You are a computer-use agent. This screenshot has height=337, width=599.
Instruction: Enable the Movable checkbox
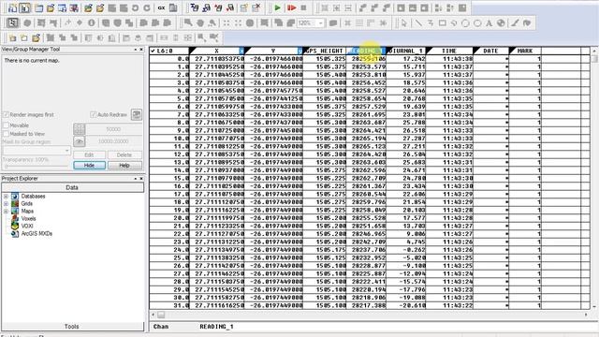[x=6, y=125]
